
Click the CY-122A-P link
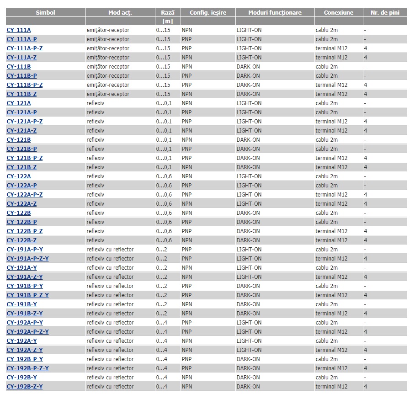point(21,186)
